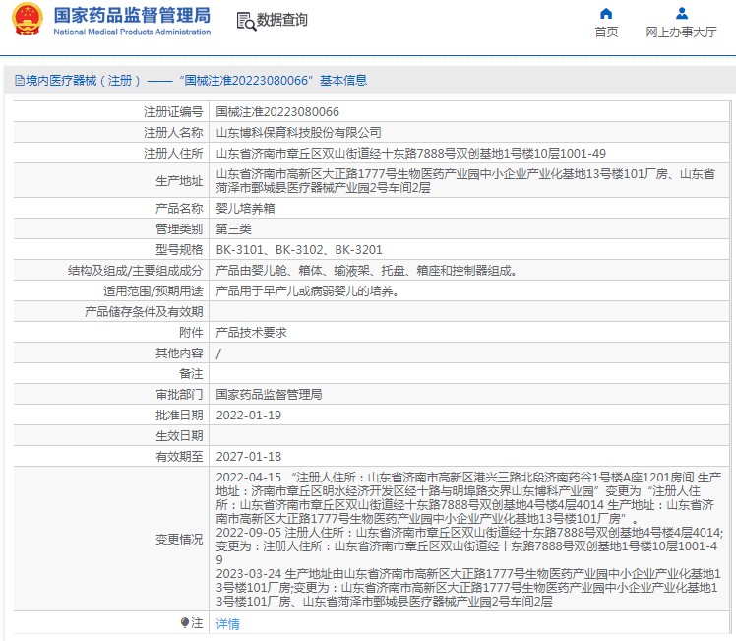Click National Medical Products Administration subtitle
Image resolution: width=736 pixels, height=641 pixels.
(x=132, y=32)
